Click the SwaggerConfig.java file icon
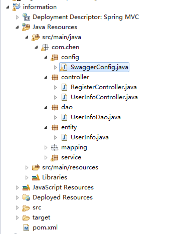The image size is (183, 234). pos(64,67)
